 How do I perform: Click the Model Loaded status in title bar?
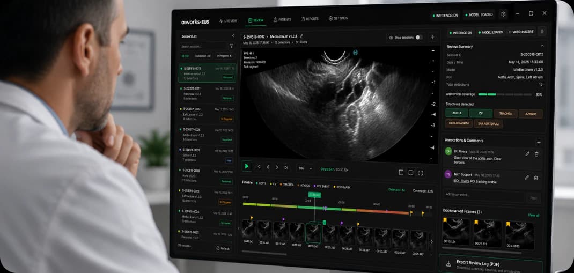(479, 15)
